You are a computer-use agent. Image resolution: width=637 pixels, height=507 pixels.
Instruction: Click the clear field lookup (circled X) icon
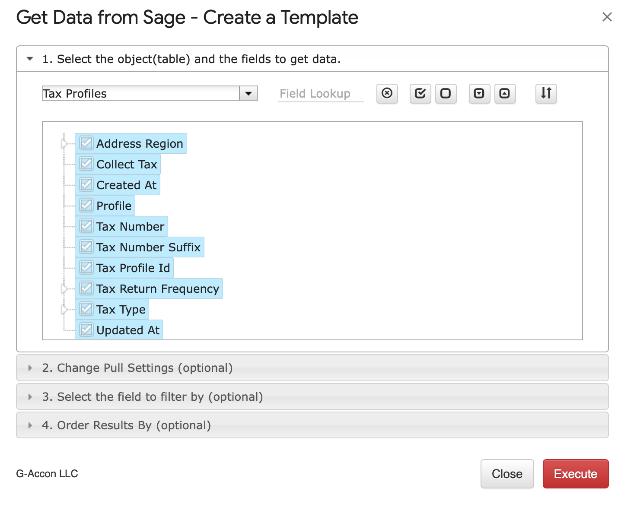coord(387,93)
